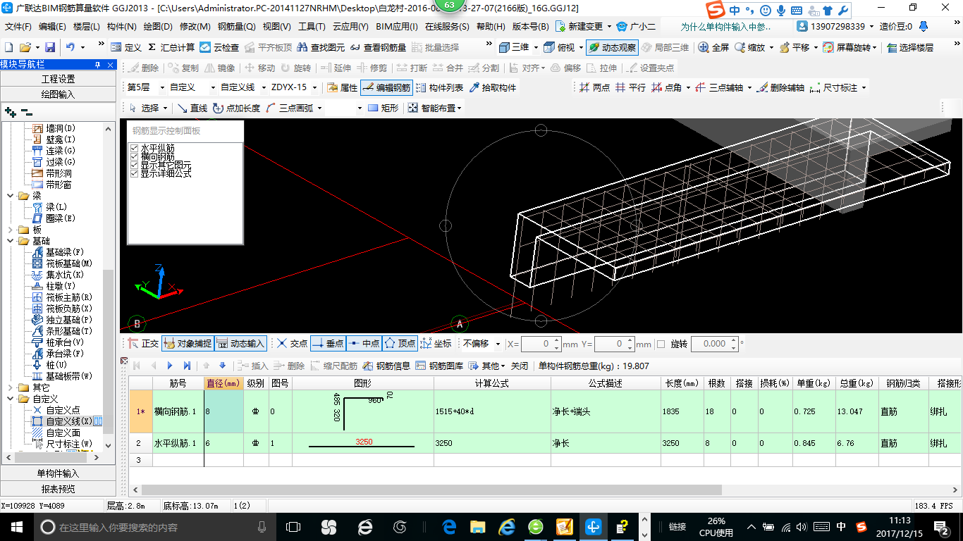Toggle 显示其它图元 checkbox

(134, 165)
